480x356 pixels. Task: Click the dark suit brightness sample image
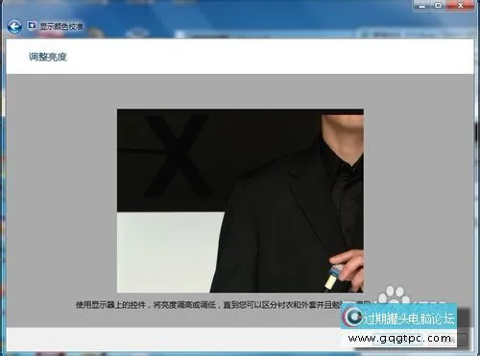click(240, 201)
